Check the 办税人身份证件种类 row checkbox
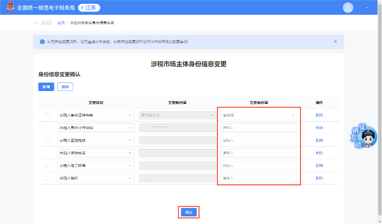Image resolution: width=382 pixels, height=224 pixels. point(47,115)
